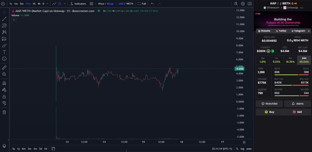312x152 pixels.
Task: Set date range to 5y
Action: coord(14,149)
